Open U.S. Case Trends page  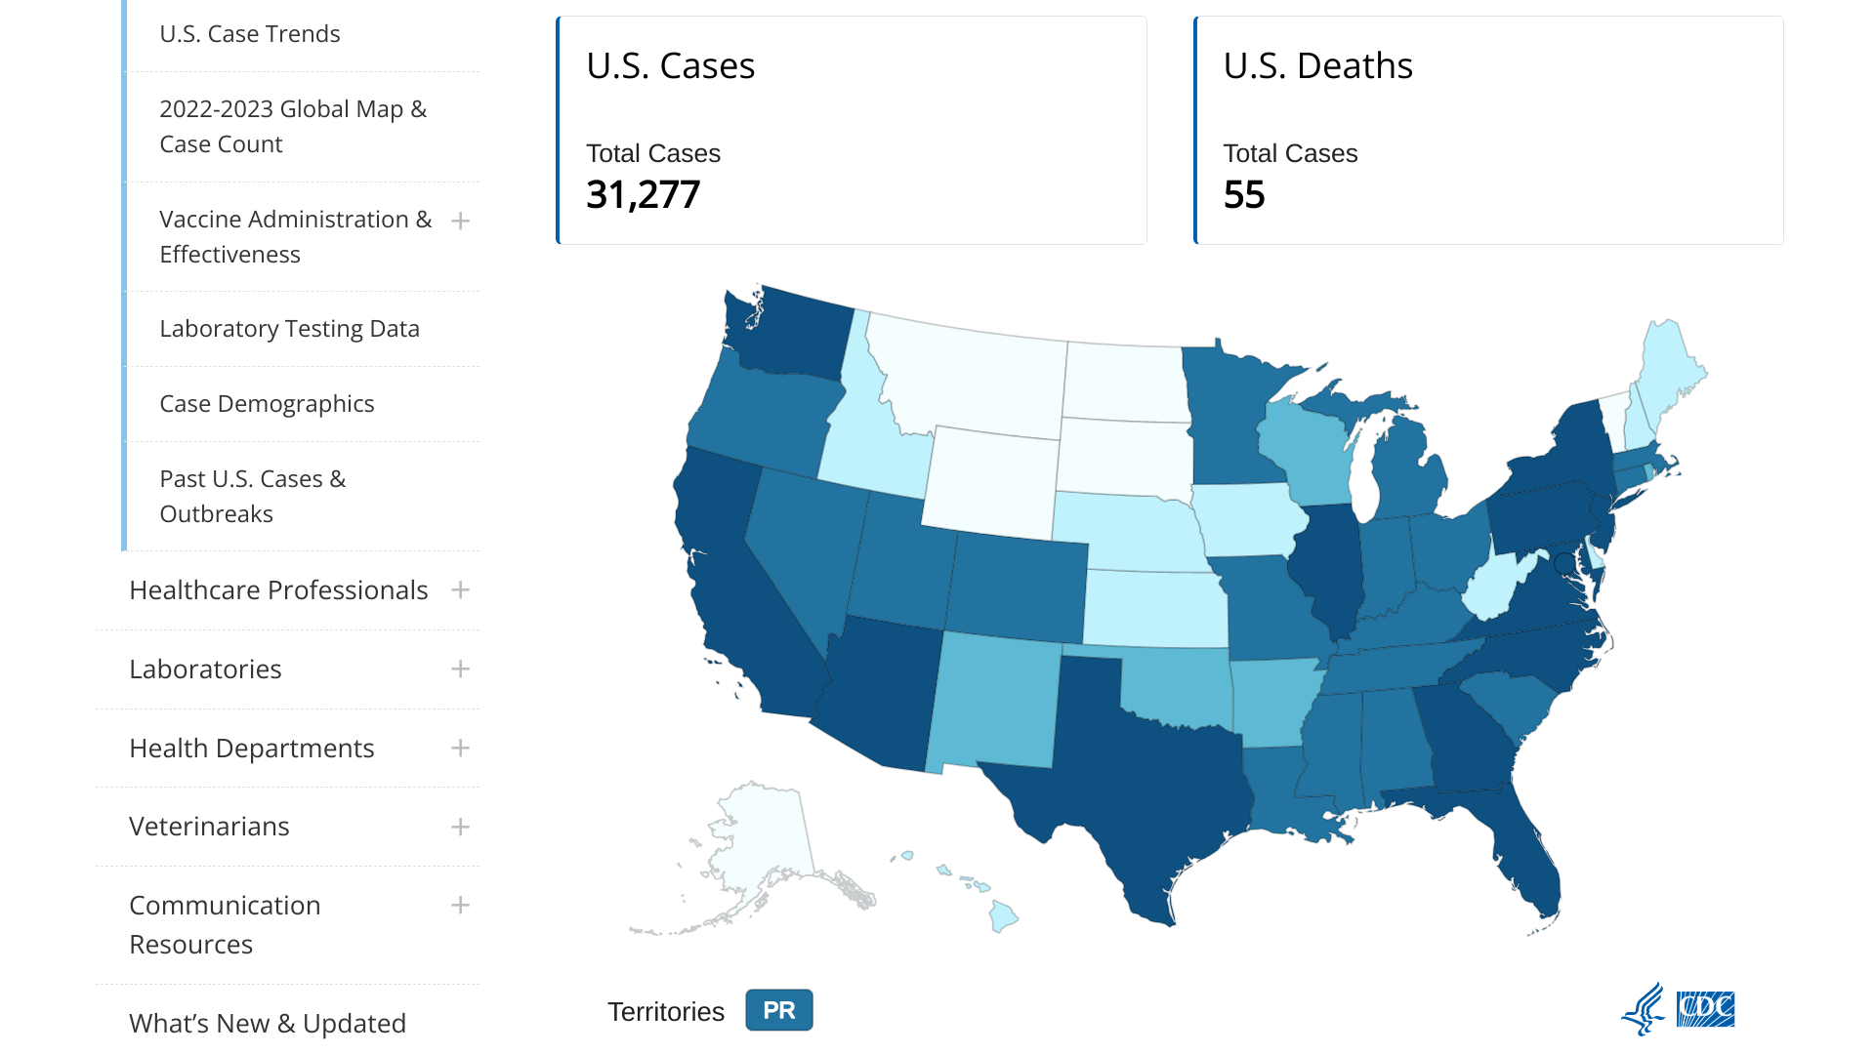[x=250, y=34]
